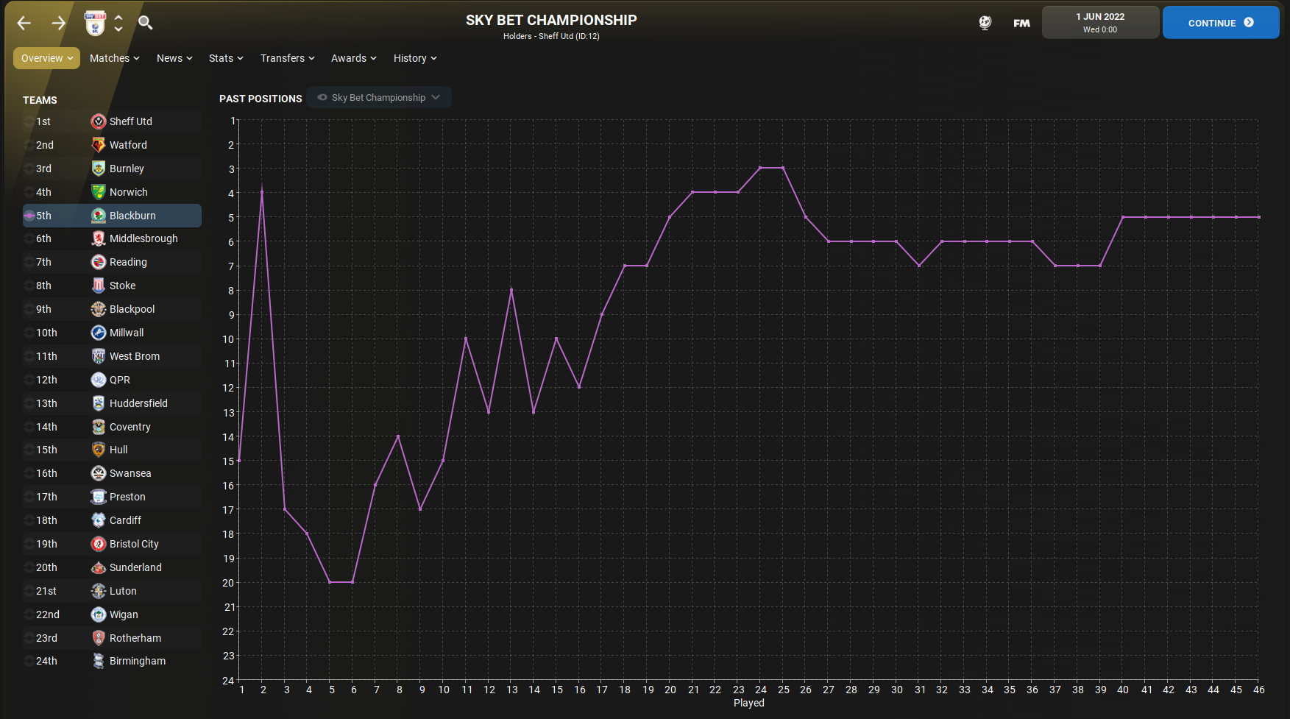Click the Continue button
Screen dimensions: 1290x719
click(x=1221, y=23)
